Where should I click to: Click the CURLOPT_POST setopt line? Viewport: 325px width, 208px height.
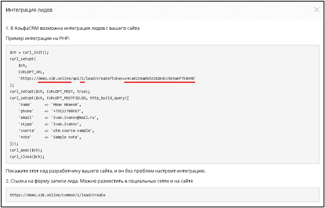click(x=50, y=92)
